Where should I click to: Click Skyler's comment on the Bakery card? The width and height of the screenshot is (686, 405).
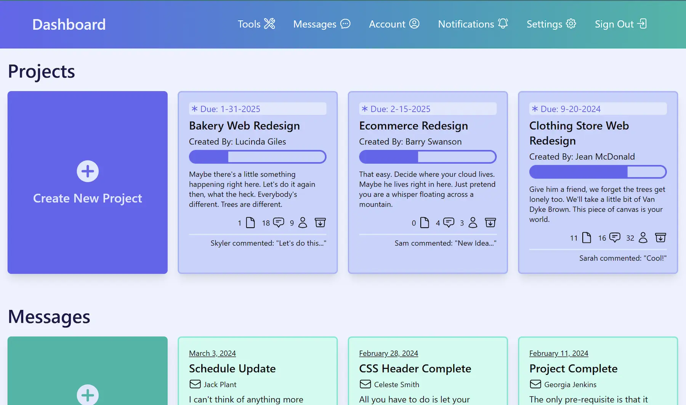pyautogui.click(x=268, y=243)
